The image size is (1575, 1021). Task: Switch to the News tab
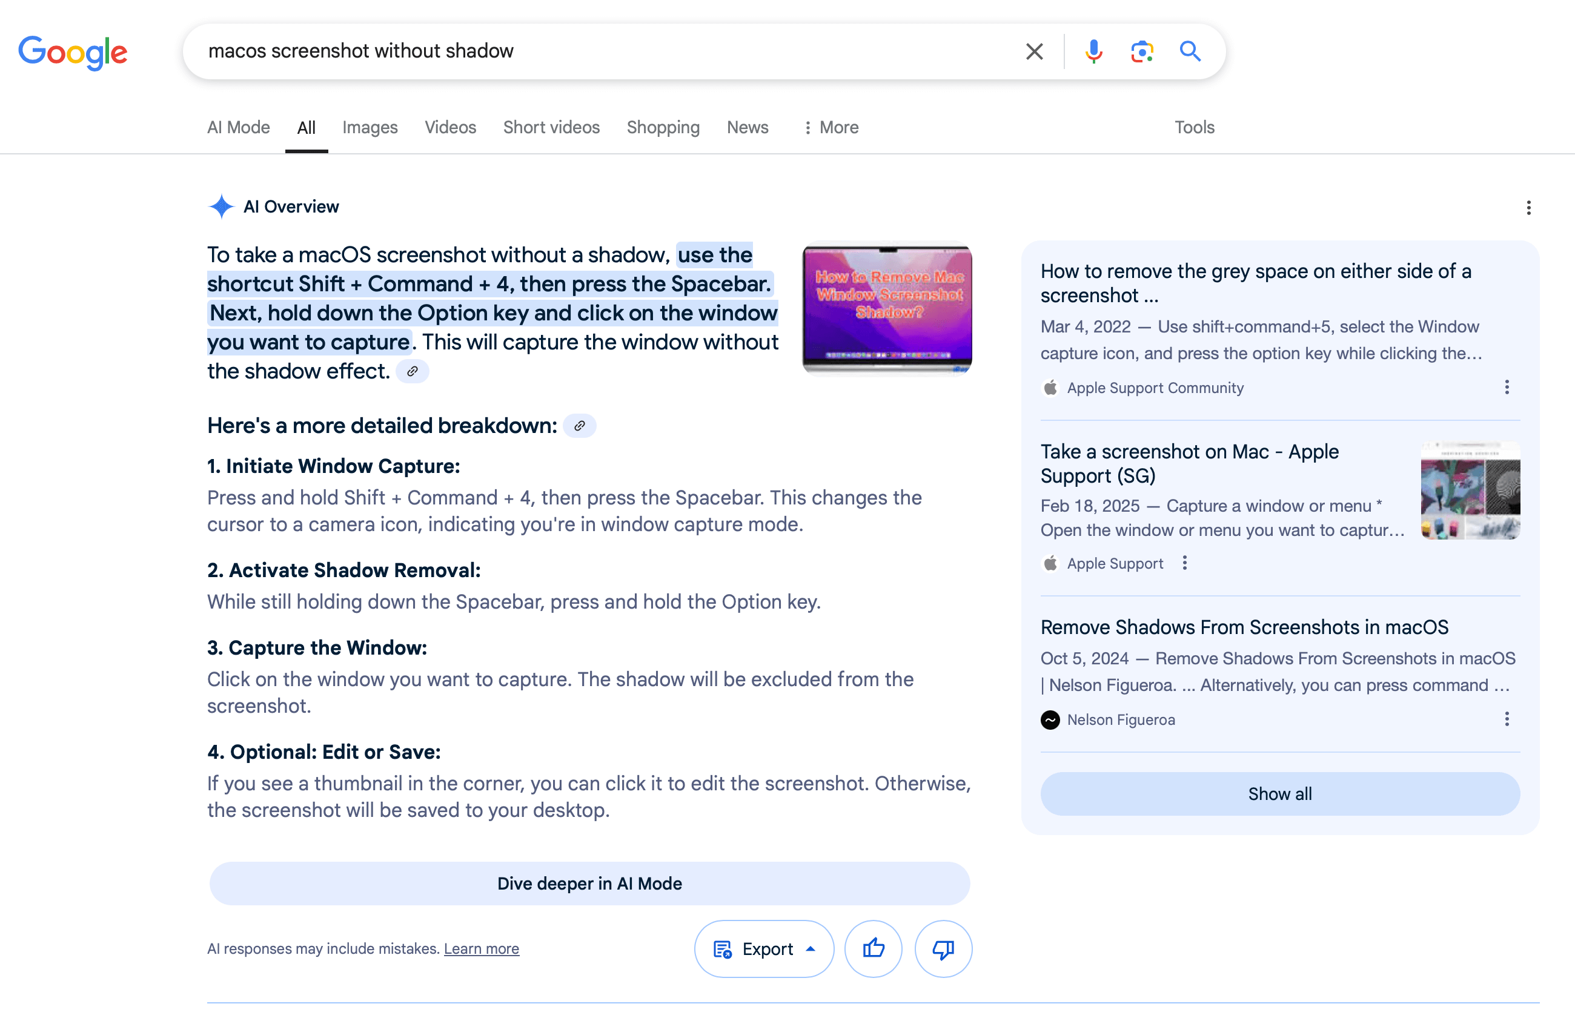747,127
